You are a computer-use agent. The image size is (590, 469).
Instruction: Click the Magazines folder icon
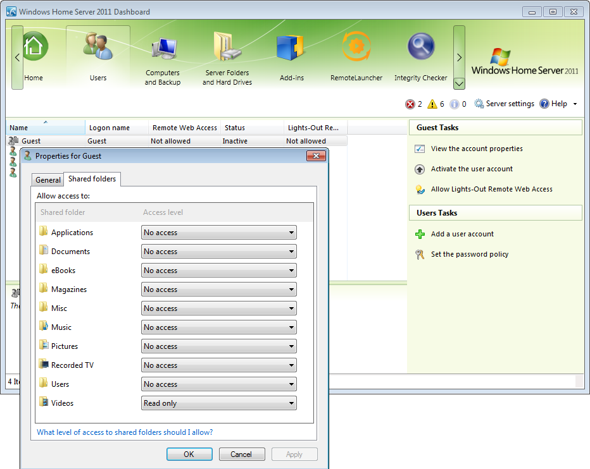tap(44, 288)
